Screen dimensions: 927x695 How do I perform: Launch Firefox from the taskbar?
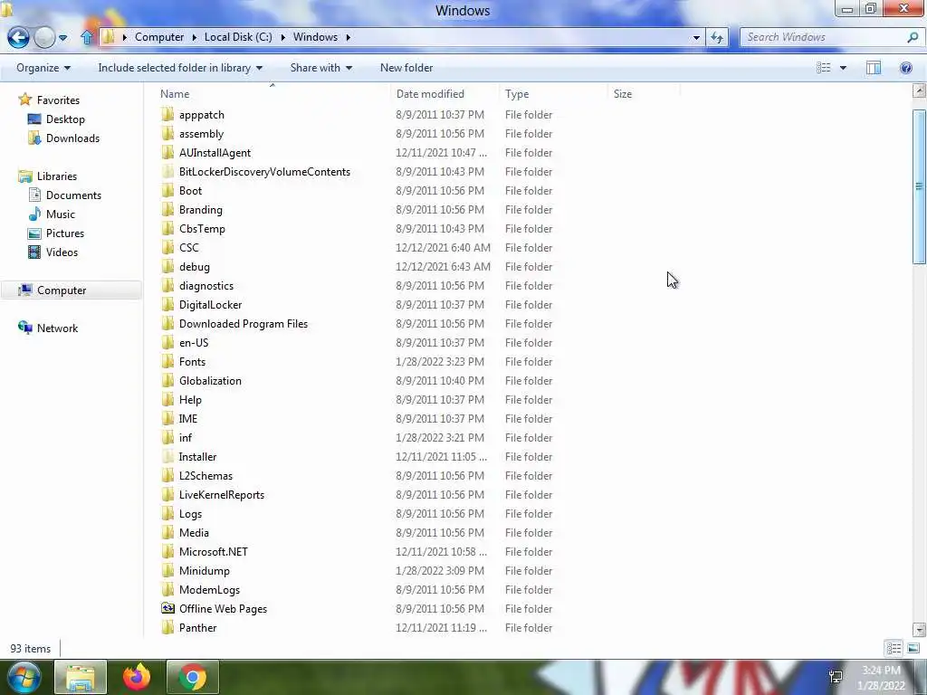tap(137, 677)
